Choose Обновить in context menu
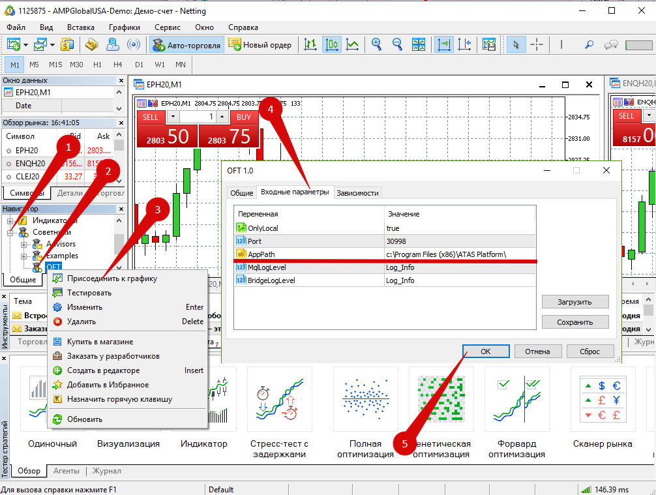Screen dimensions: 656x495 point(128,419)
